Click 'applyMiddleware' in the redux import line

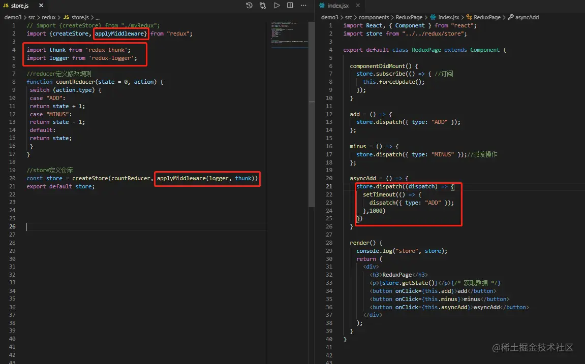coord(119,34)
